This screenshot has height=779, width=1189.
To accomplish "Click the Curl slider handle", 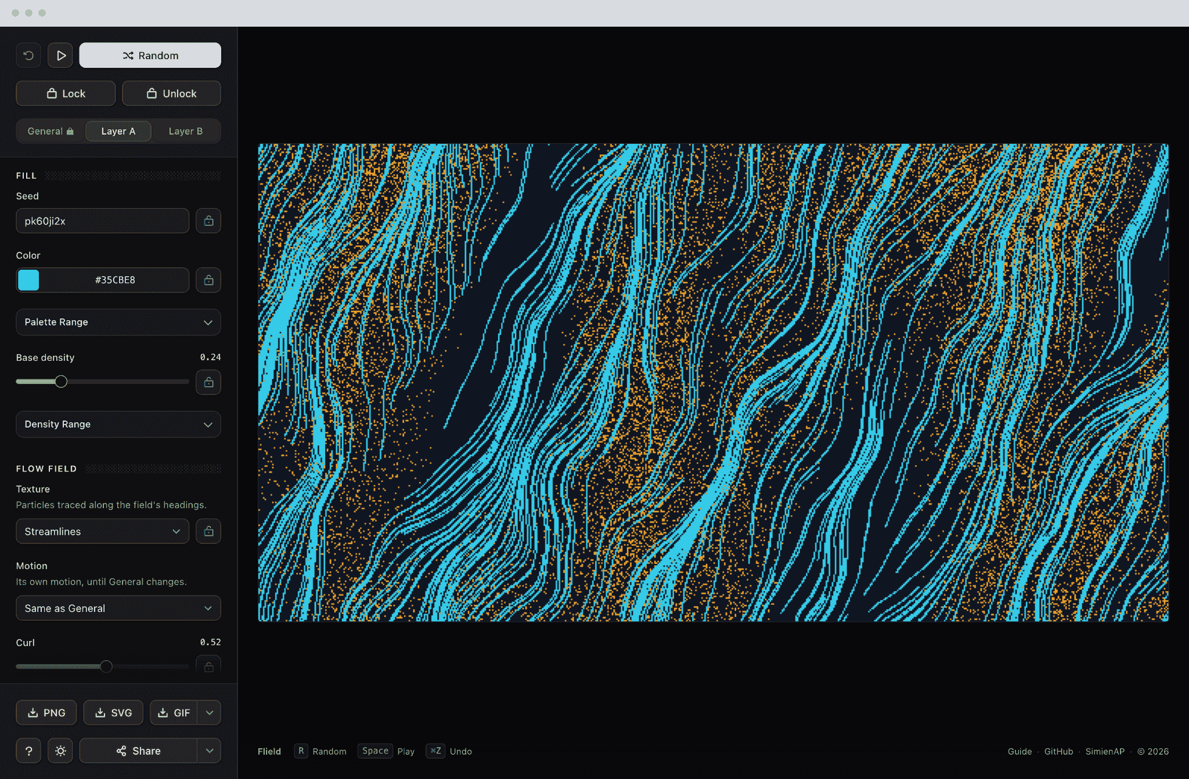I will (106, 666).
